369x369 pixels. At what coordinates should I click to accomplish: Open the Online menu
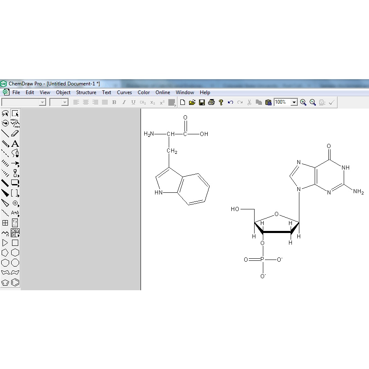coord(163,92)
